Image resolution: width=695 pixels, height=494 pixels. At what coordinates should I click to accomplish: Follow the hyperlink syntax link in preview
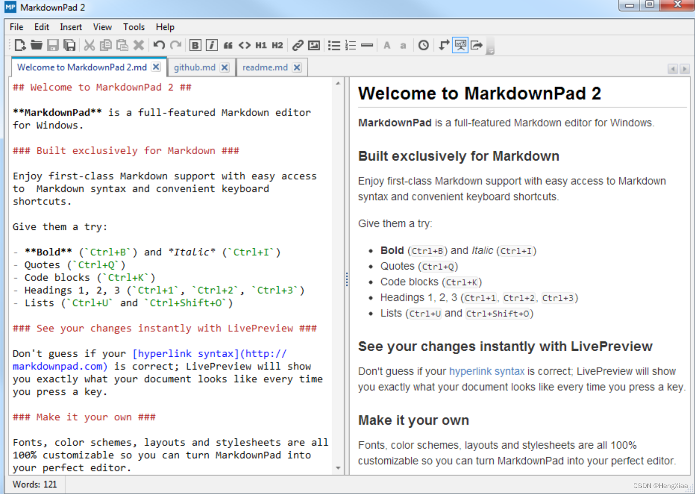tap(486, 371)
